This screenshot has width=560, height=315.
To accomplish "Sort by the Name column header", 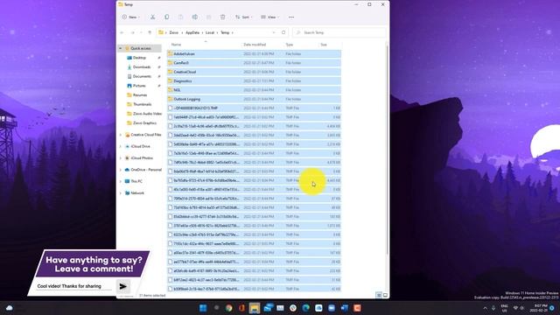I will pos(176,45).
